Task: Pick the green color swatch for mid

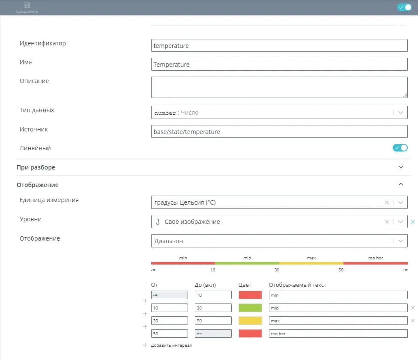Action: pos(250,308)
